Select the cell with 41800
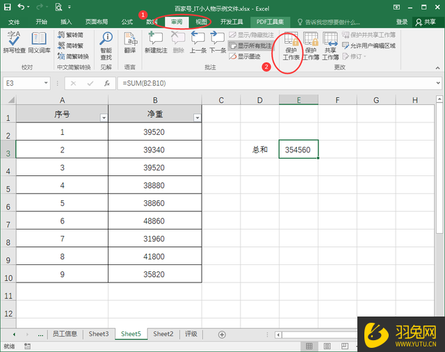445x352 pixels. [x=155, y=256]
